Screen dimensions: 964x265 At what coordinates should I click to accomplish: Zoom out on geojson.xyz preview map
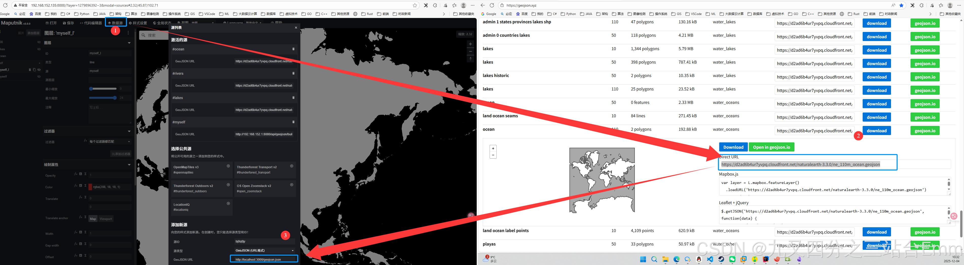(493, 155)
